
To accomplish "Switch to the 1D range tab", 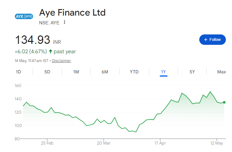I will (x=18, y=72).
